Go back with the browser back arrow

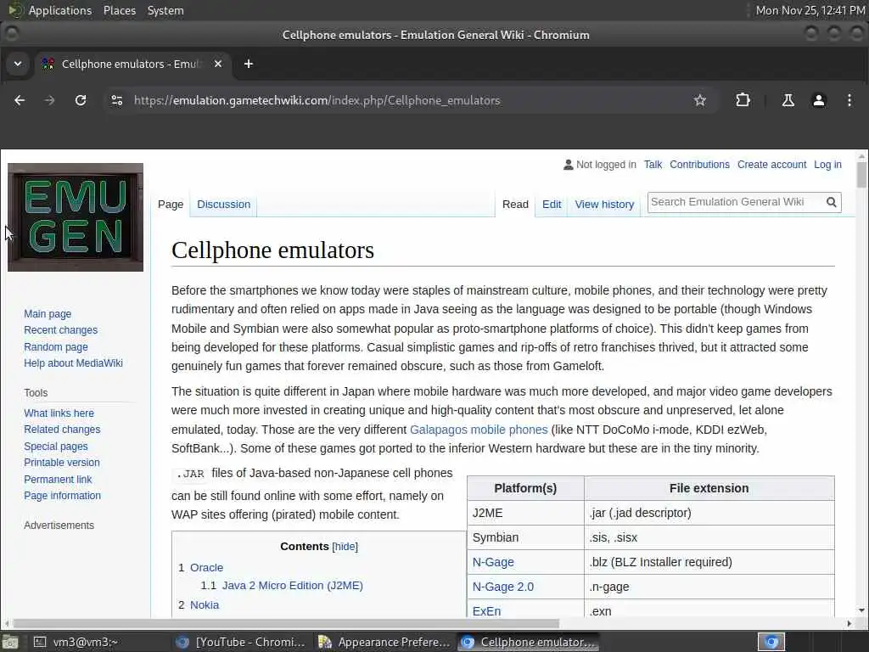coord(20,100)
